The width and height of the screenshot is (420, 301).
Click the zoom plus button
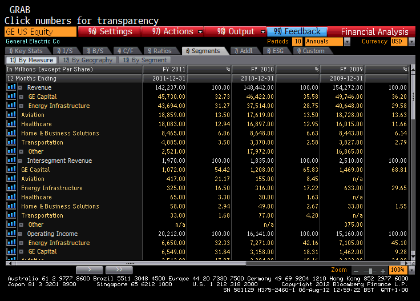click(x=383, y=271)
